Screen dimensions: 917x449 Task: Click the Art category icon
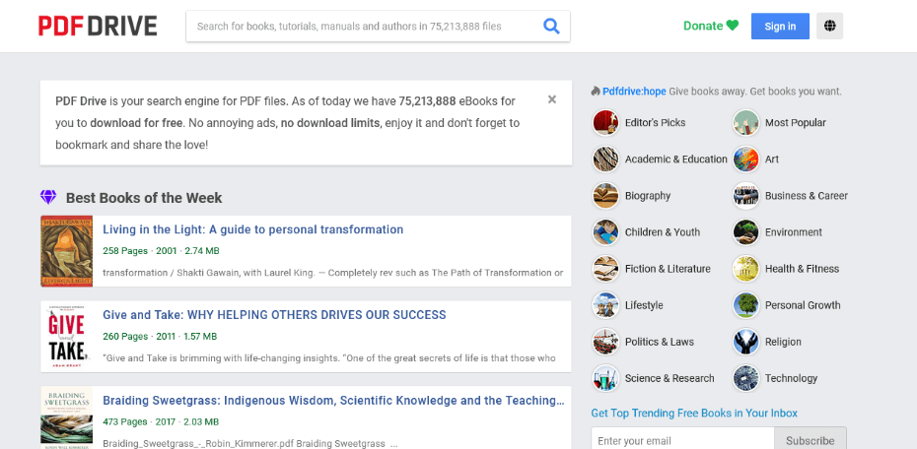click(745, 159)
